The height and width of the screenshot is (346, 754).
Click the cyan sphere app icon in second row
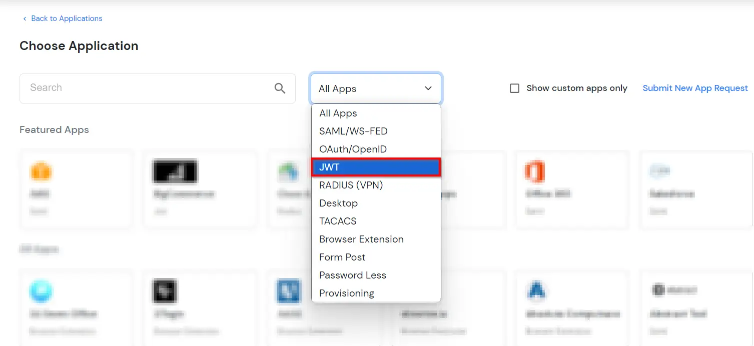[41, 290]
